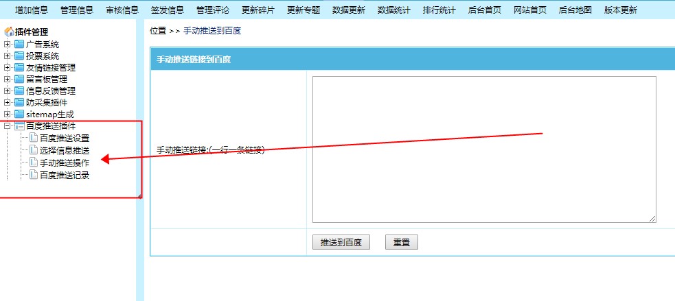Click the folder icon of 信息反馈管理
Screen dimensions: 675x301
19,91
